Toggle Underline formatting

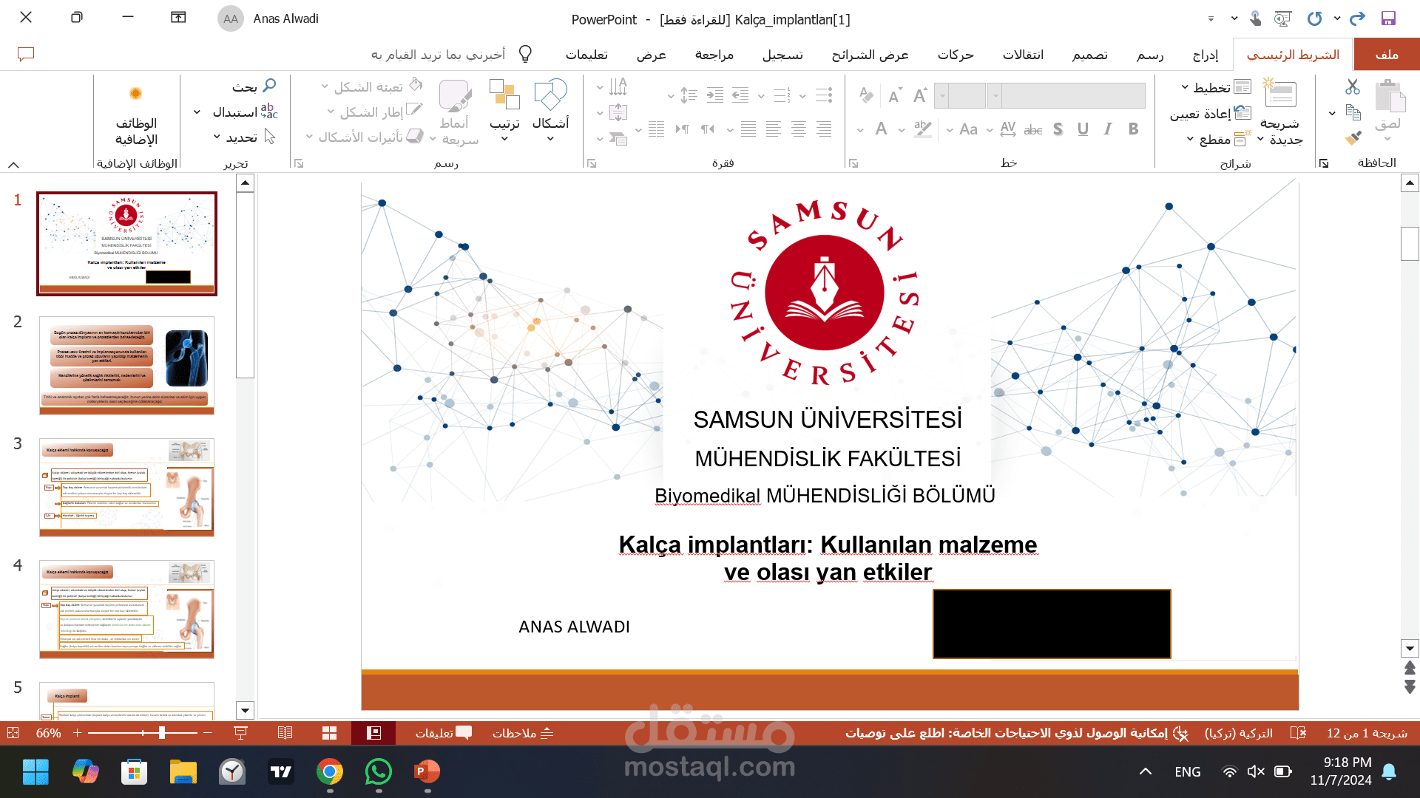pos(1083,129)
